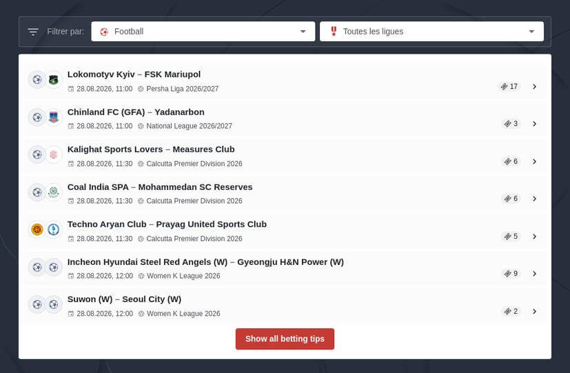Click FSK Mariupol green team crest
The width and height of the screenshot is (570, 373).
point(54,80)
